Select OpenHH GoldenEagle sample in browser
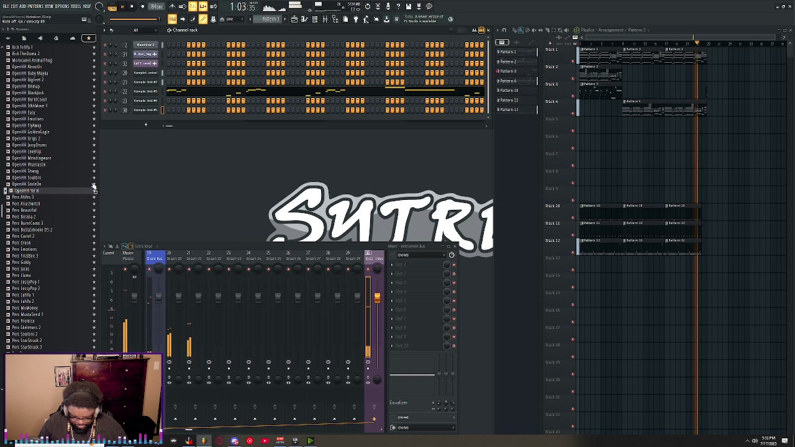The image size is (795, 447). coord(30,132)
